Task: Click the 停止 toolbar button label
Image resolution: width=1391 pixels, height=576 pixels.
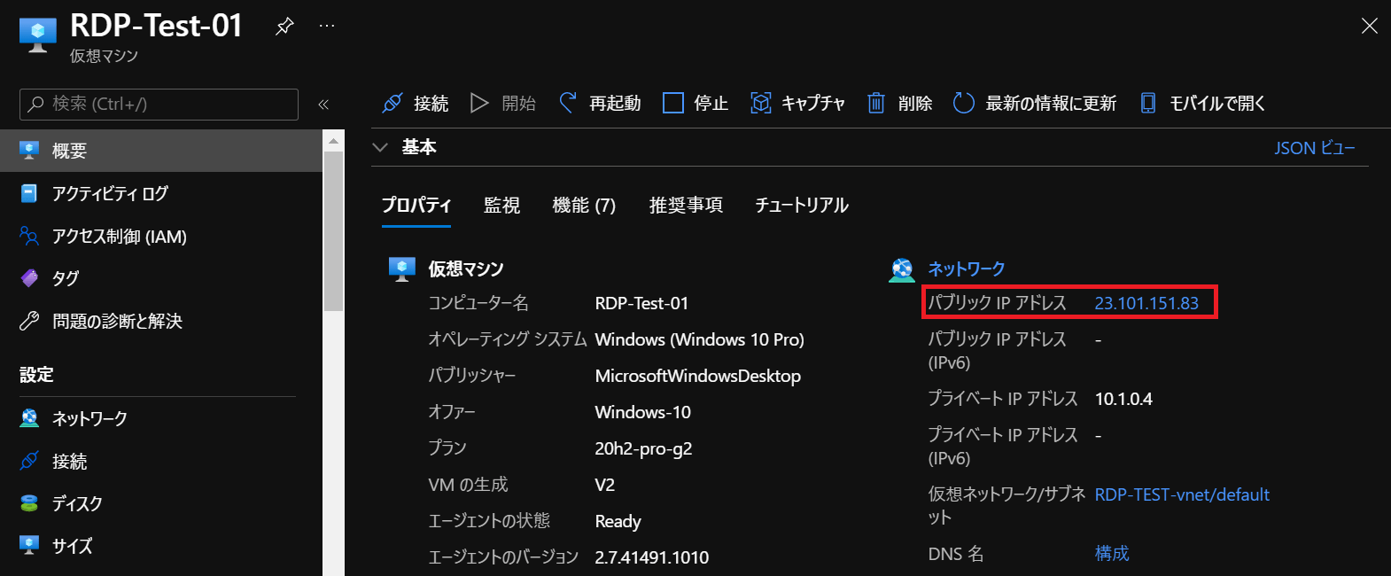Action: (711, 104)
